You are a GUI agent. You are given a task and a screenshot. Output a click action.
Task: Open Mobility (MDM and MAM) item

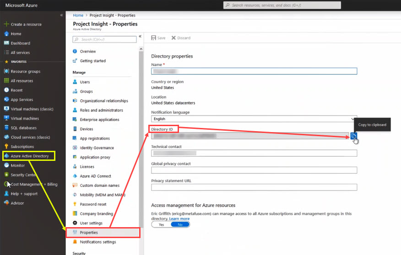click(103, 195)
